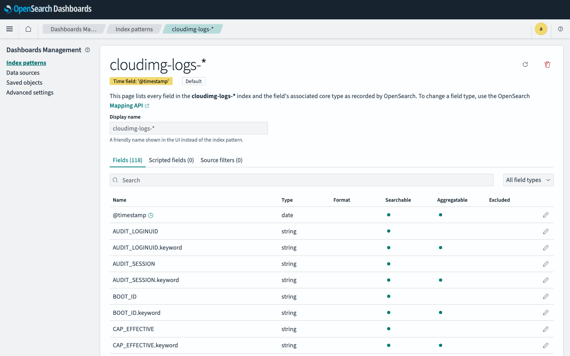This screenshot has height=356, width=570.
Task: Open the user account avatar menu
Action: pyautogui.click(x=541, y=29)
